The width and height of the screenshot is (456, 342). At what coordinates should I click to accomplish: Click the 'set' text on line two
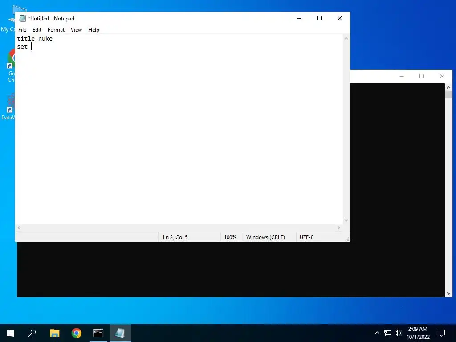click(22, 46)
